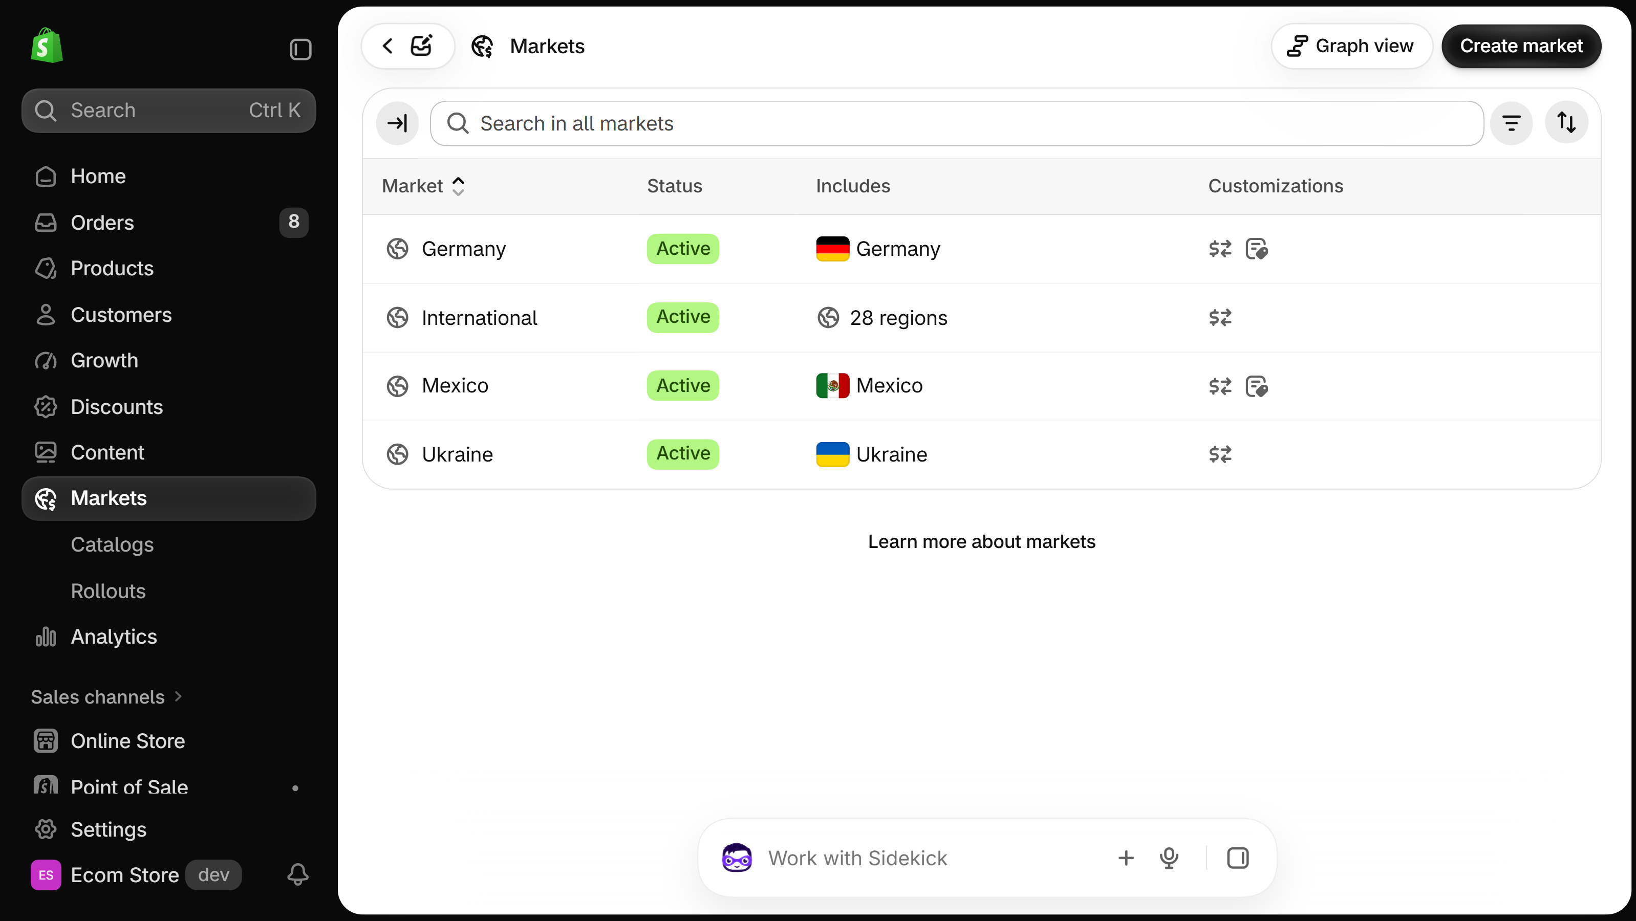The image size is (1636, 921).
Task: Open Orders in the sidebar
Action: (169, 222)
